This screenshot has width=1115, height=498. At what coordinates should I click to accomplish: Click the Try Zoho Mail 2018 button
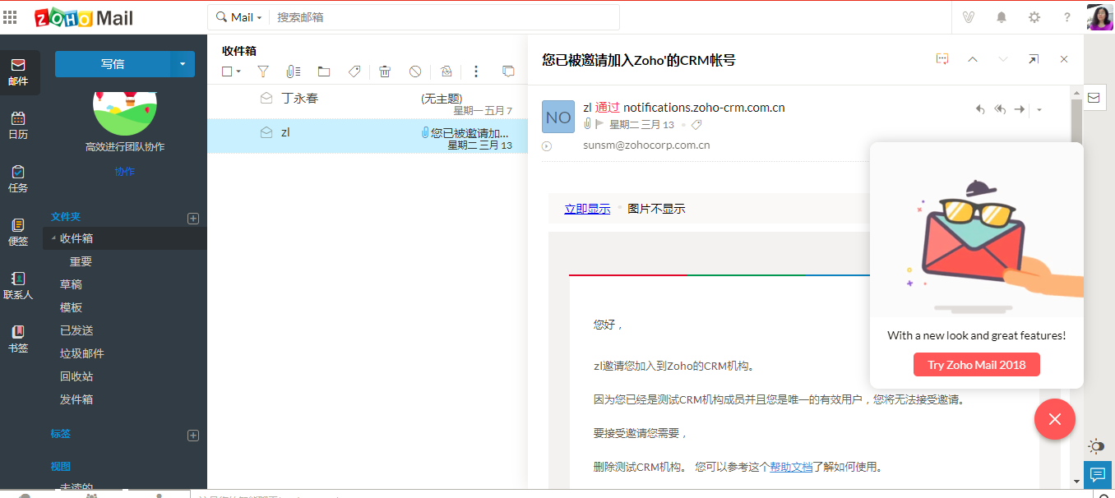[976, 365]
